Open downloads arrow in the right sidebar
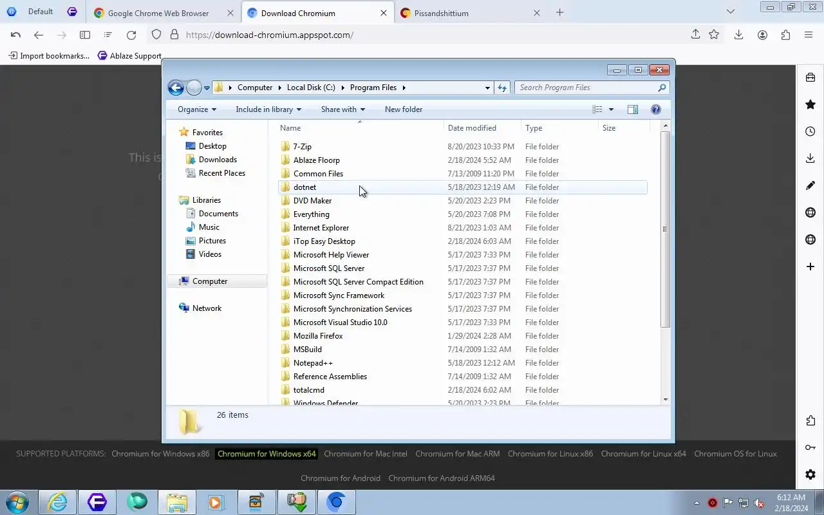This screenshot has height=515, width=824. tap(810, 158)
